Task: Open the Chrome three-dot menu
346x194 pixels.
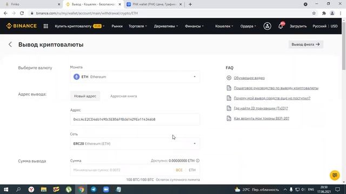Action: tap(341, 13)
